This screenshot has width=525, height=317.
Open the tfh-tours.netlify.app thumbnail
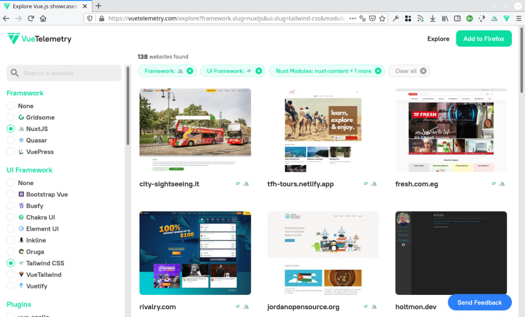click(323, 130)
